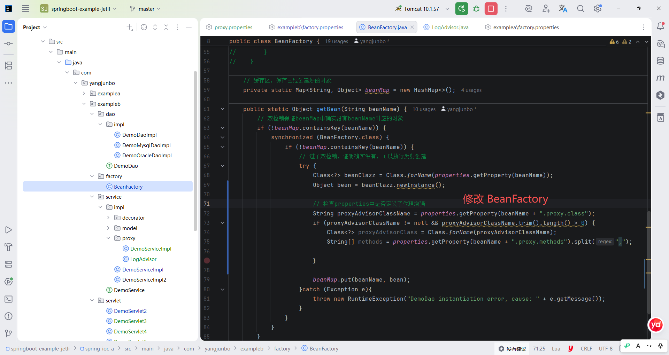Click 19 usages hint on BeanFactory
The height and width of the screenshot is (355, 669).
(x=337, y=41)
